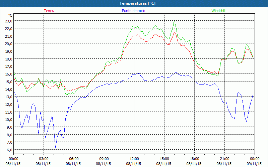Image resolution: width=268 pixels, height=167 pixels.
Task: Click the red Temp. peak near 16:00
Action: pos(174,32)
